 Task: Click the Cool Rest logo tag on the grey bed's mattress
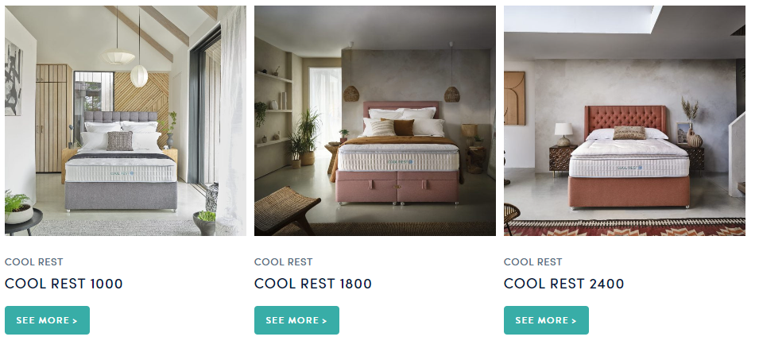[122, 172]
